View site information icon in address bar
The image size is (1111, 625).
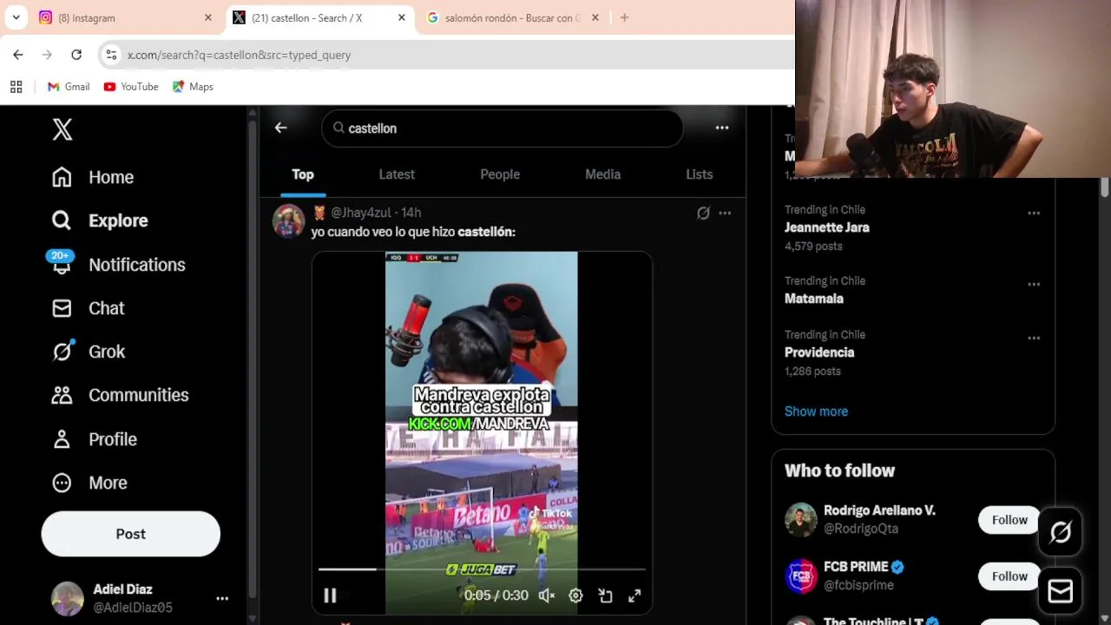click(111, 55)
